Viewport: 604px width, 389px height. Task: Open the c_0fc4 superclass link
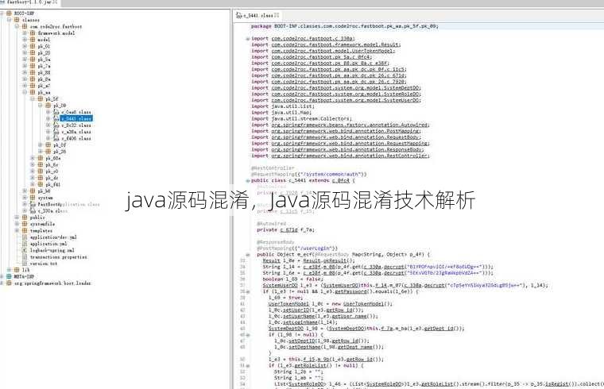pyautogui.click(x=340, y=180)
